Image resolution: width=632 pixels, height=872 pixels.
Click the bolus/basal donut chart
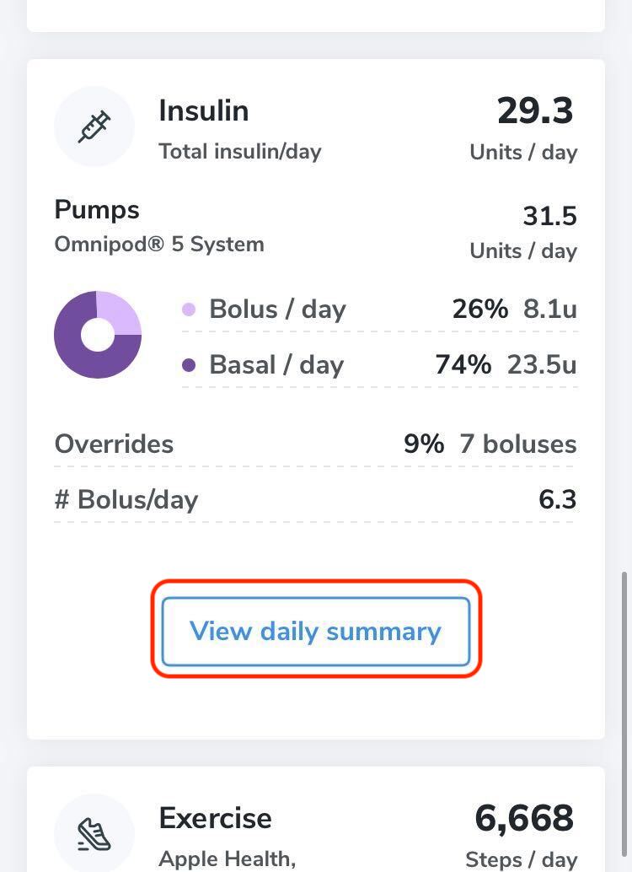[x=98, y=335]
